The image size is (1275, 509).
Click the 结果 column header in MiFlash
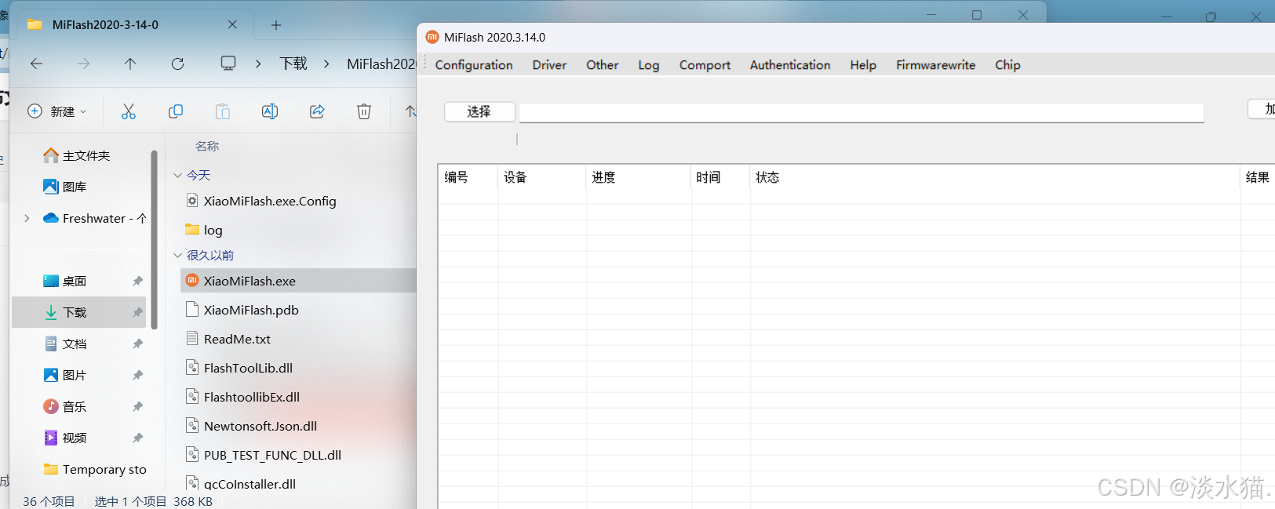click(x=1258, y=177)
